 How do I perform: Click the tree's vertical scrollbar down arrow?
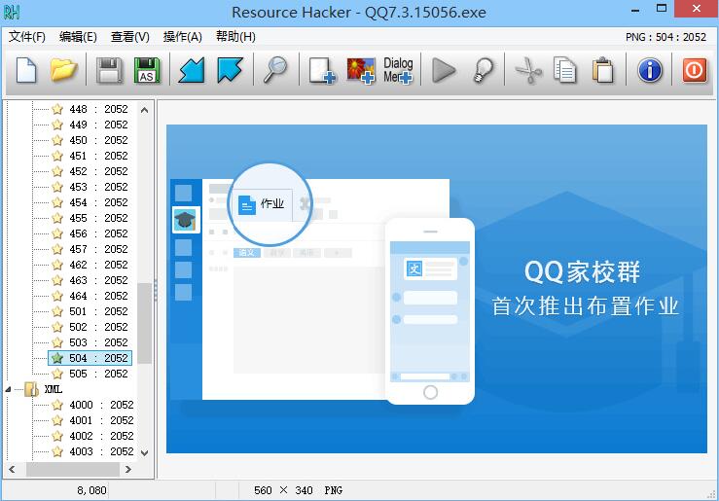coord(145,452)
